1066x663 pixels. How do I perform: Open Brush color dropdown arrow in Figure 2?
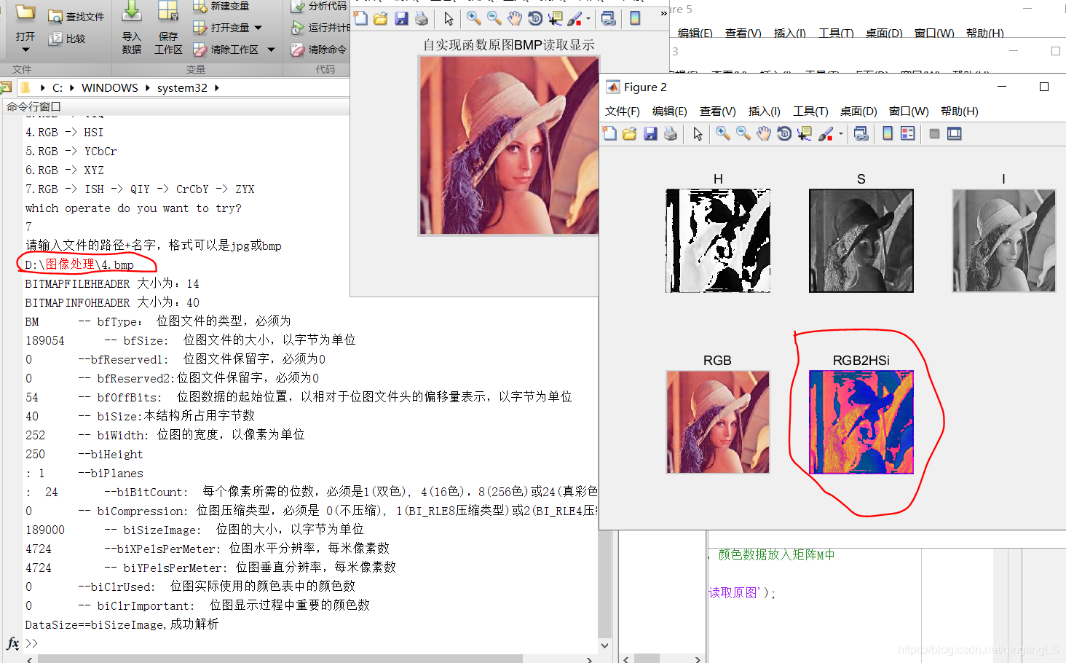click(x=840, y=133)
